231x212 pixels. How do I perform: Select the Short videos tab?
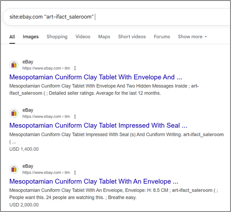coord(132,37)
